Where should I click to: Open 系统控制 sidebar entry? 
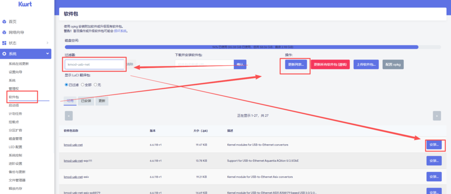[15, 155]
